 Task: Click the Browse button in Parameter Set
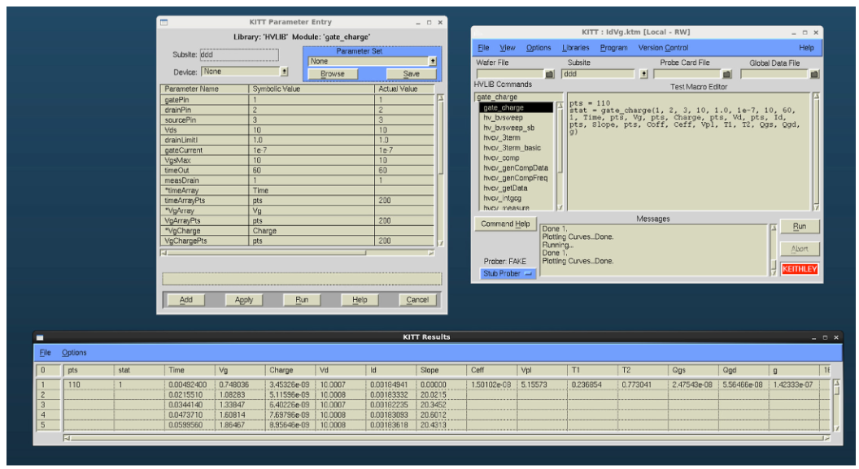(x=332, y=74)
